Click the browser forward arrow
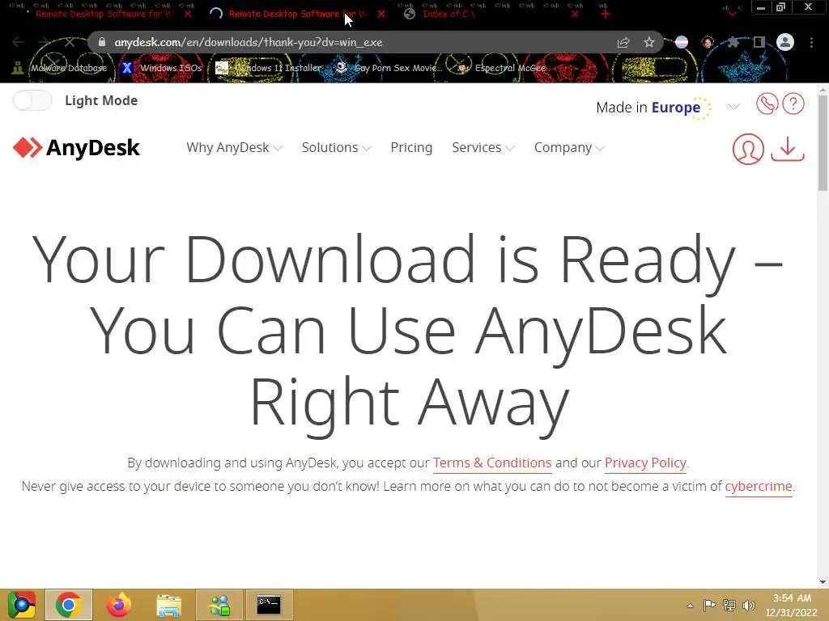Viewport: 829px width, 621px height. [x=44, y=42]
